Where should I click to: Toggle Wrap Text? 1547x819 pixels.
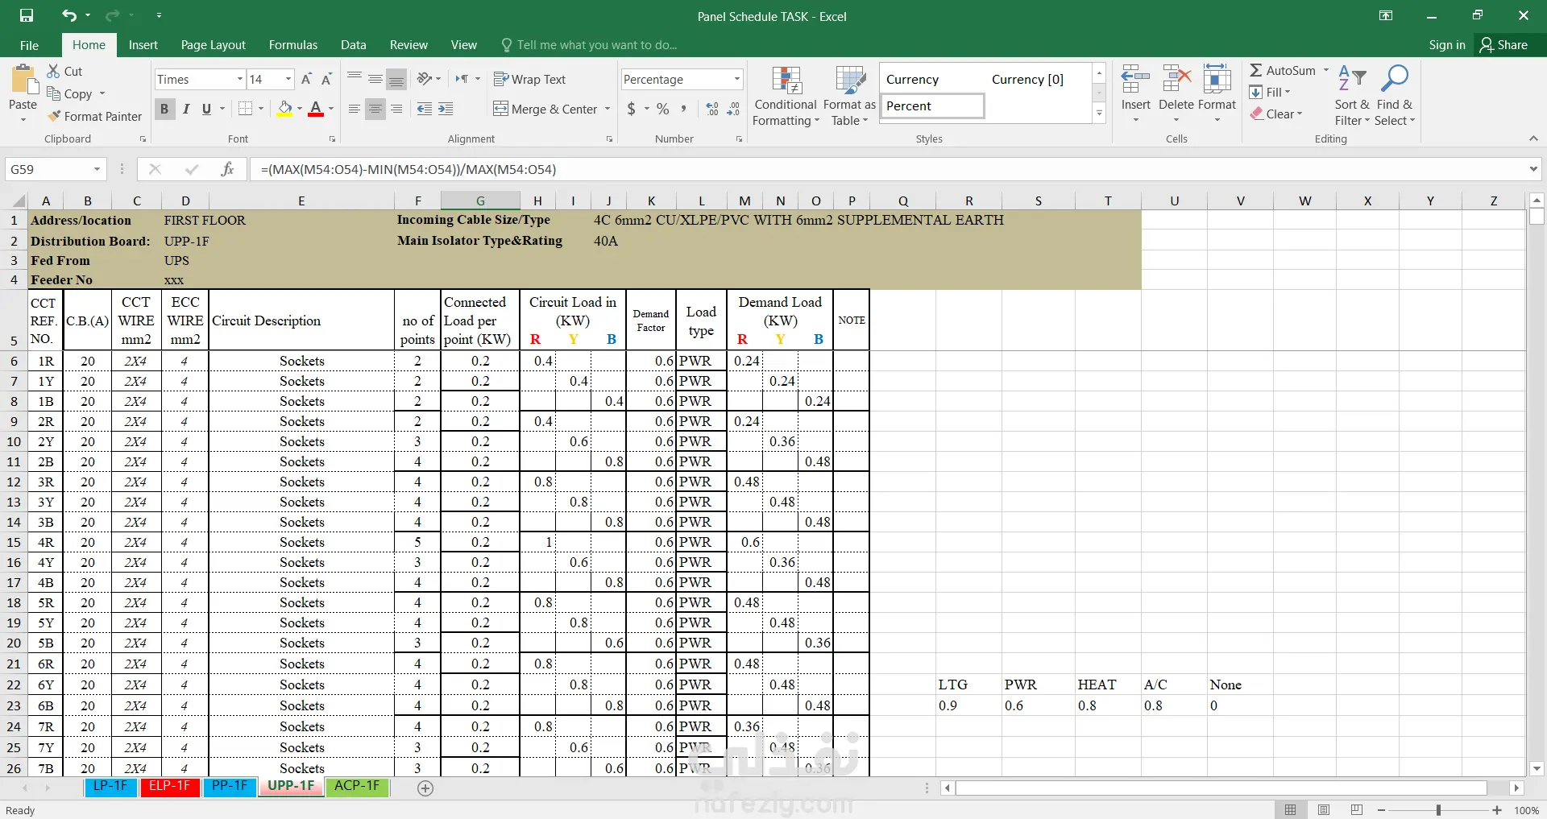pyautogui.click(x=530, y=79)
